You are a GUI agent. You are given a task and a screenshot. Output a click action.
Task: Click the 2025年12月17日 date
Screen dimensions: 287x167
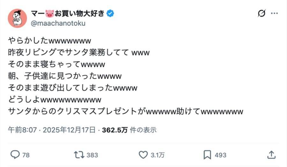click(x=69, y=130)
